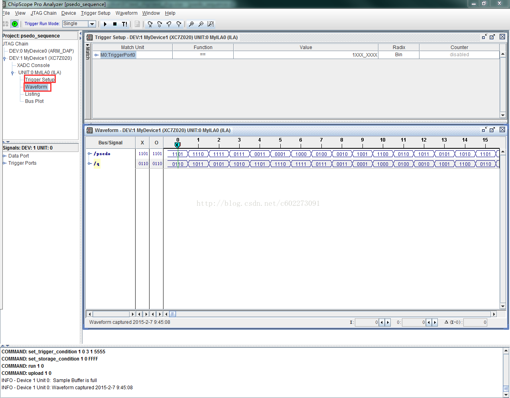
Task: Click the Zoom In magnifier icon
Action: (191, 24)
